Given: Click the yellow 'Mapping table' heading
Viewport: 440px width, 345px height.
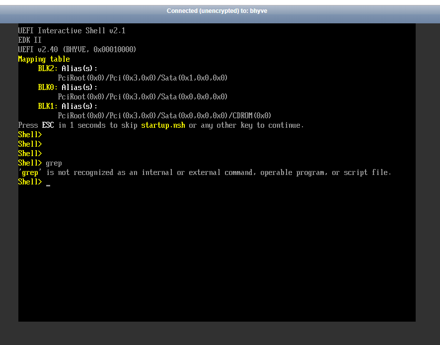Looking at the screenshot, I should pos(44,59).
